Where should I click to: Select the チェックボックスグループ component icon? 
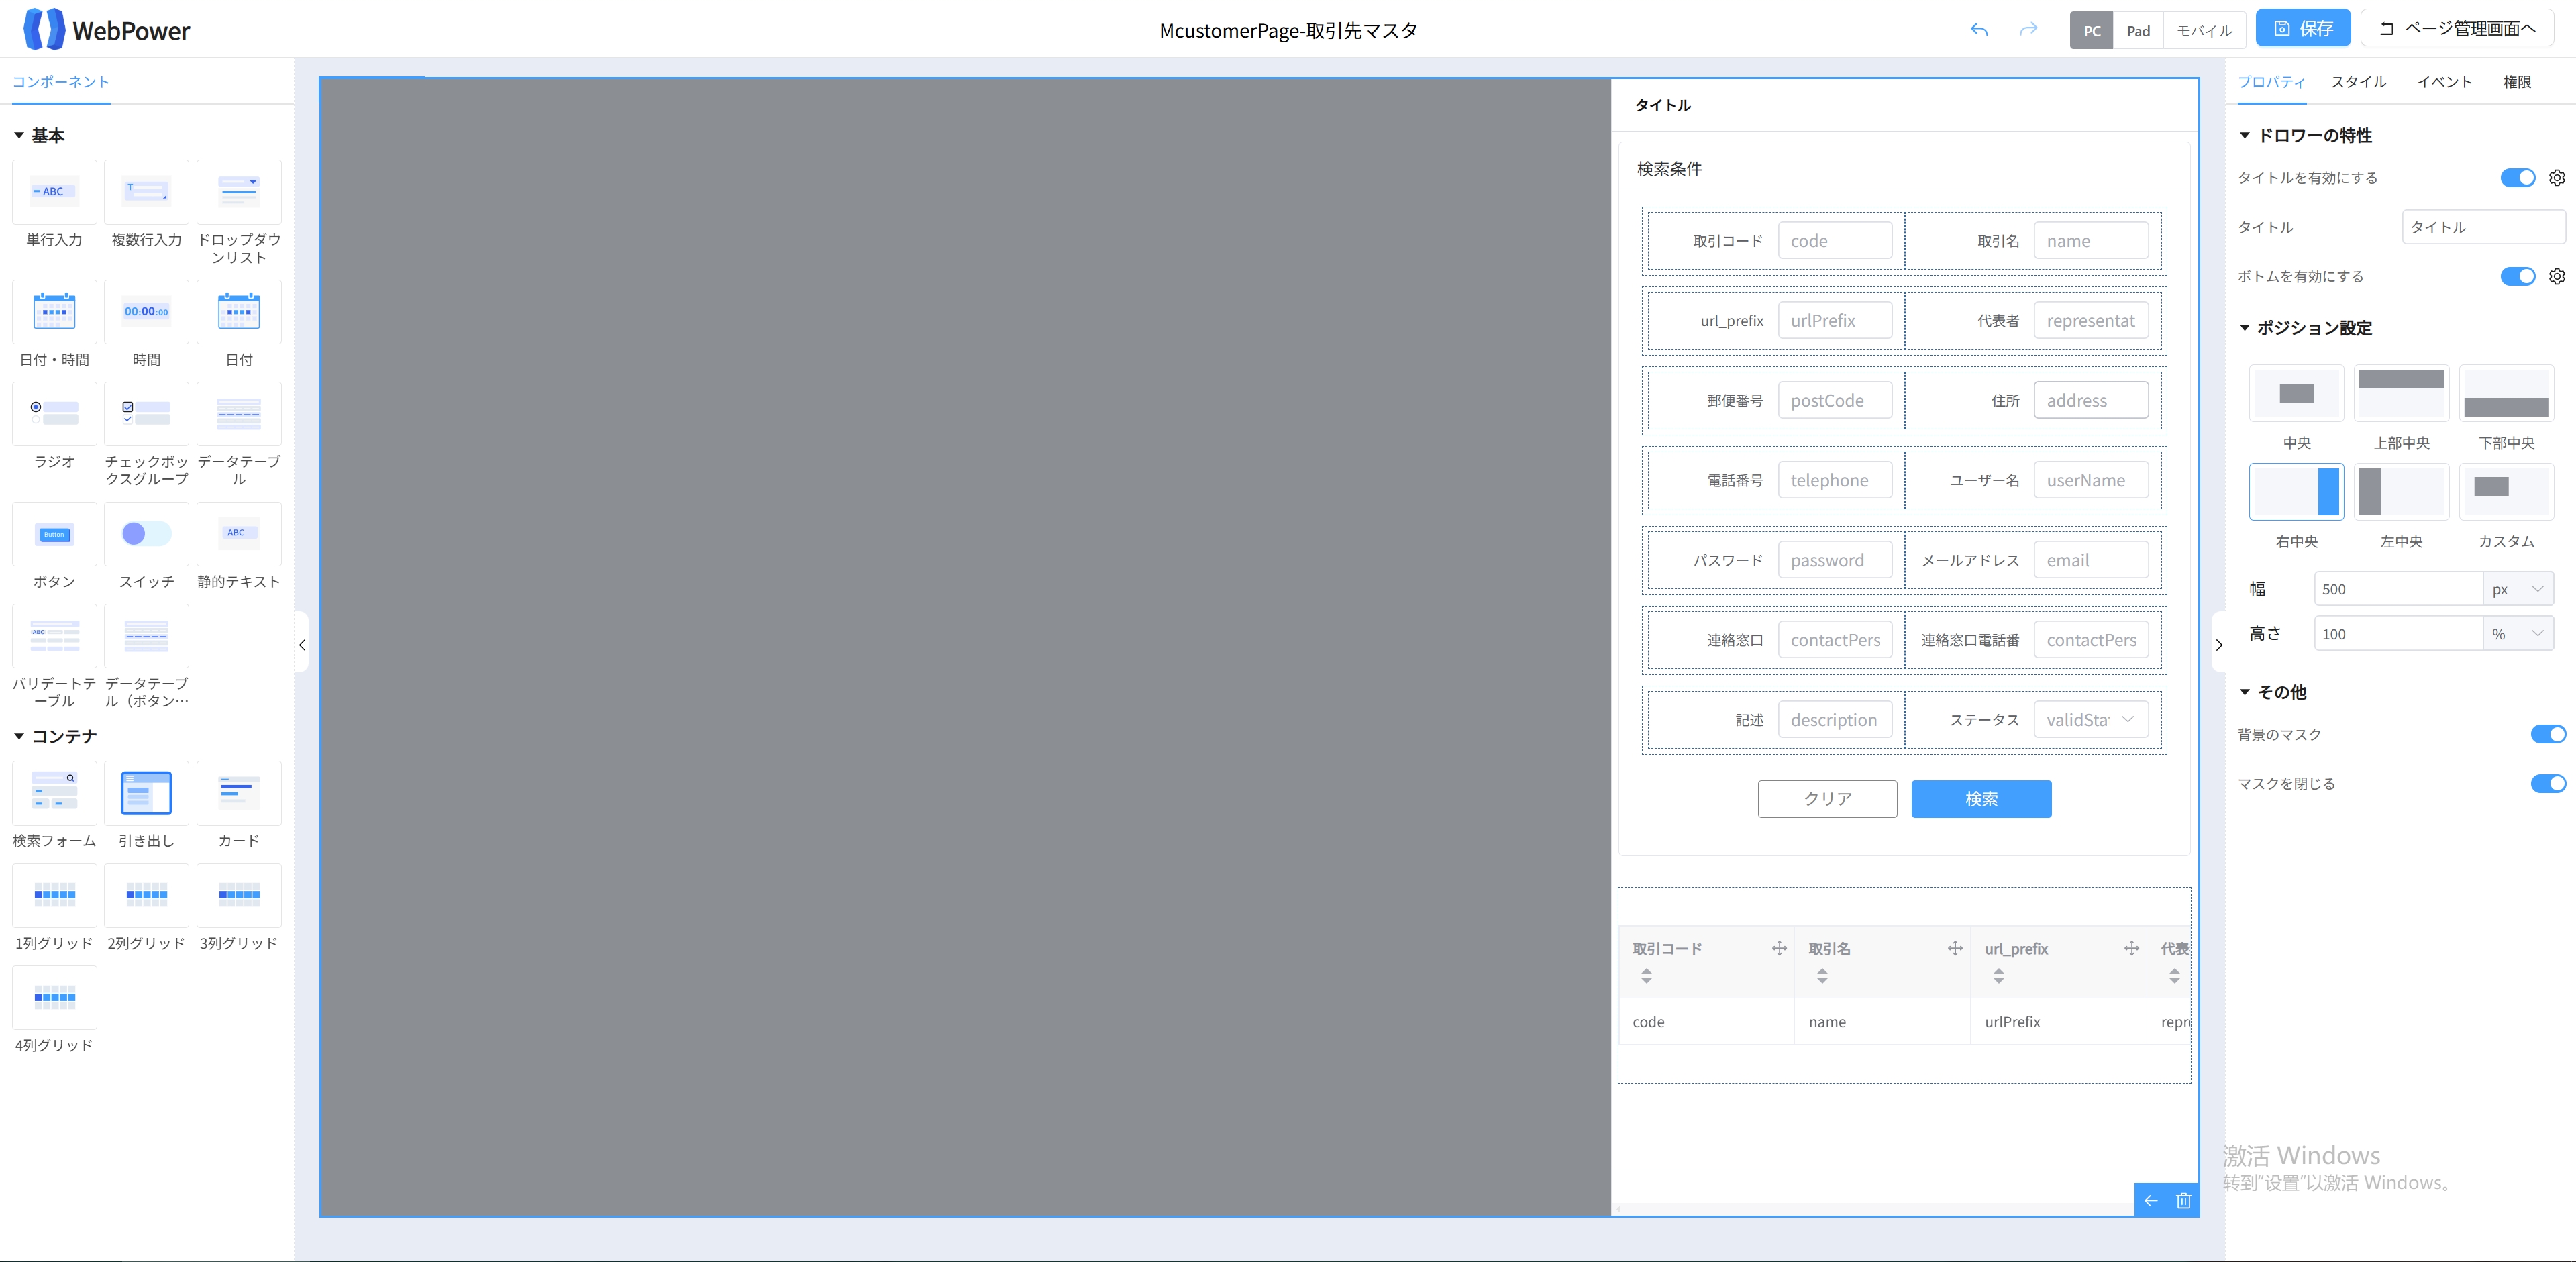tap(146, 413)
